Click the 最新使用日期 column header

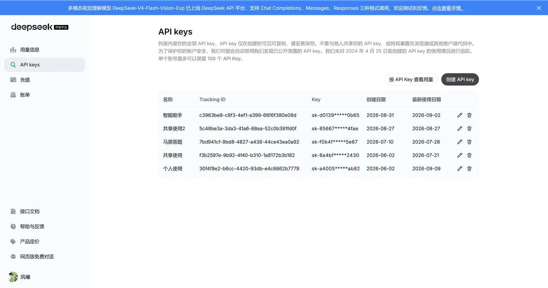tap(427, 100)
